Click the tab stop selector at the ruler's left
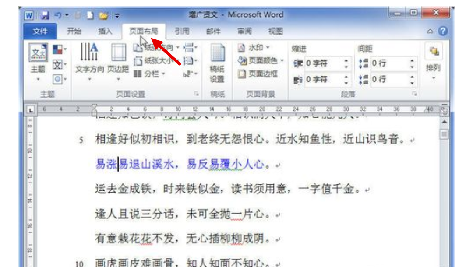Image resolution: width=473 pixels, height=267 pixels. coord(31,110)
